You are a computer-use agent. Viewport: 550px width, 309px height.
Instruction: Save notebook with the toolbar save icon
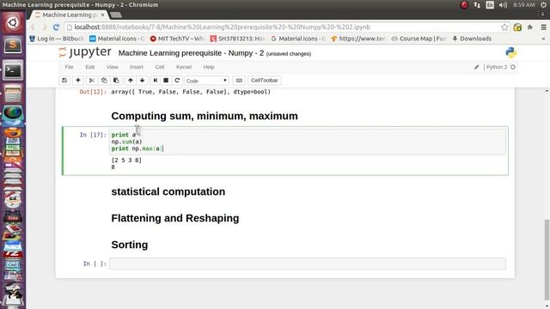[64, 80]
